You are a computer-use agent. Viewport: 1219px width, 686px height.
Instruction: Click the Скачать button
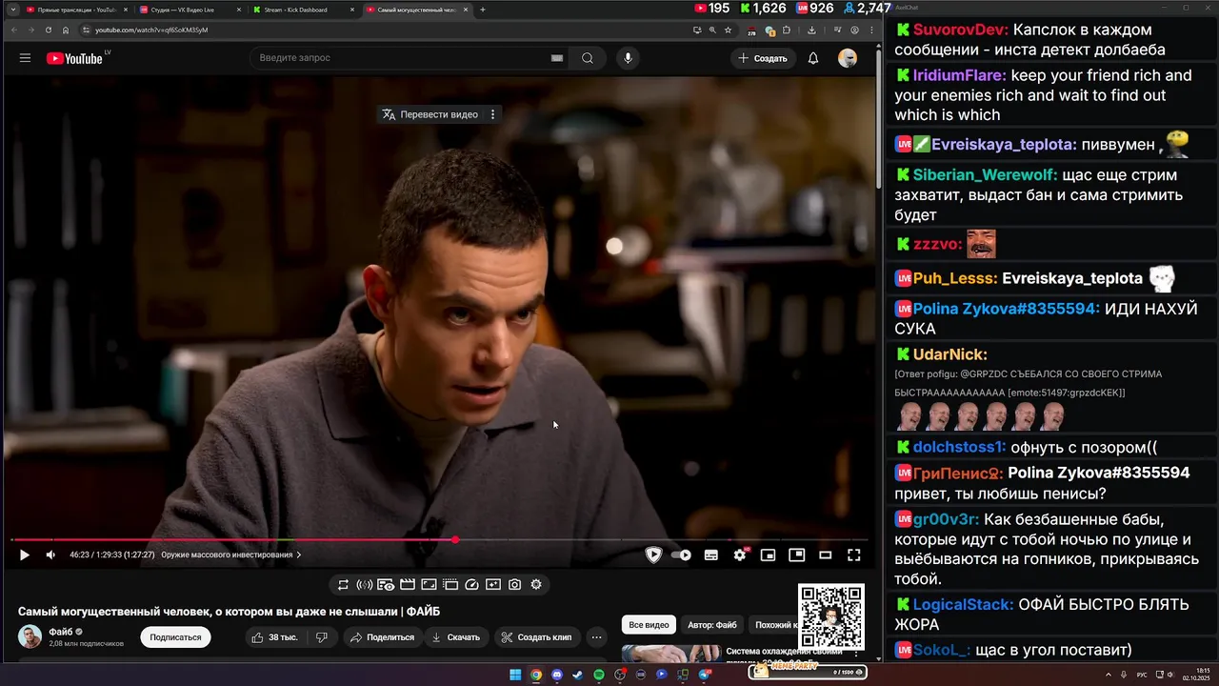click(x=455, y=637)
